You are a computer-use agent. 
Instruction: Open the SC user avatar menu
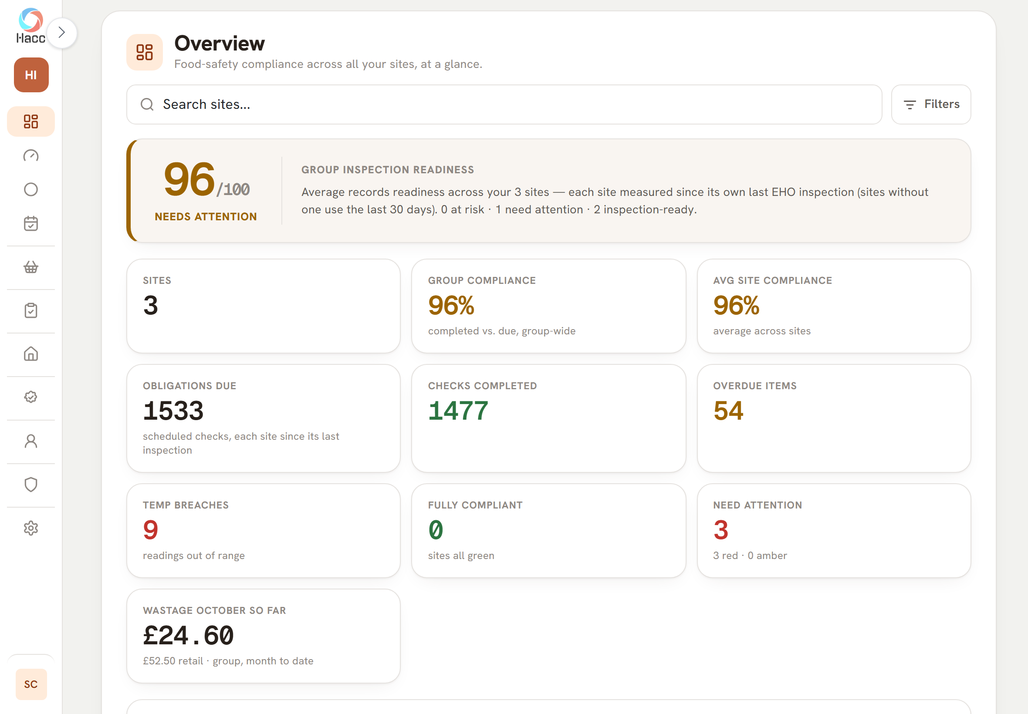click(x=31, y=684)
